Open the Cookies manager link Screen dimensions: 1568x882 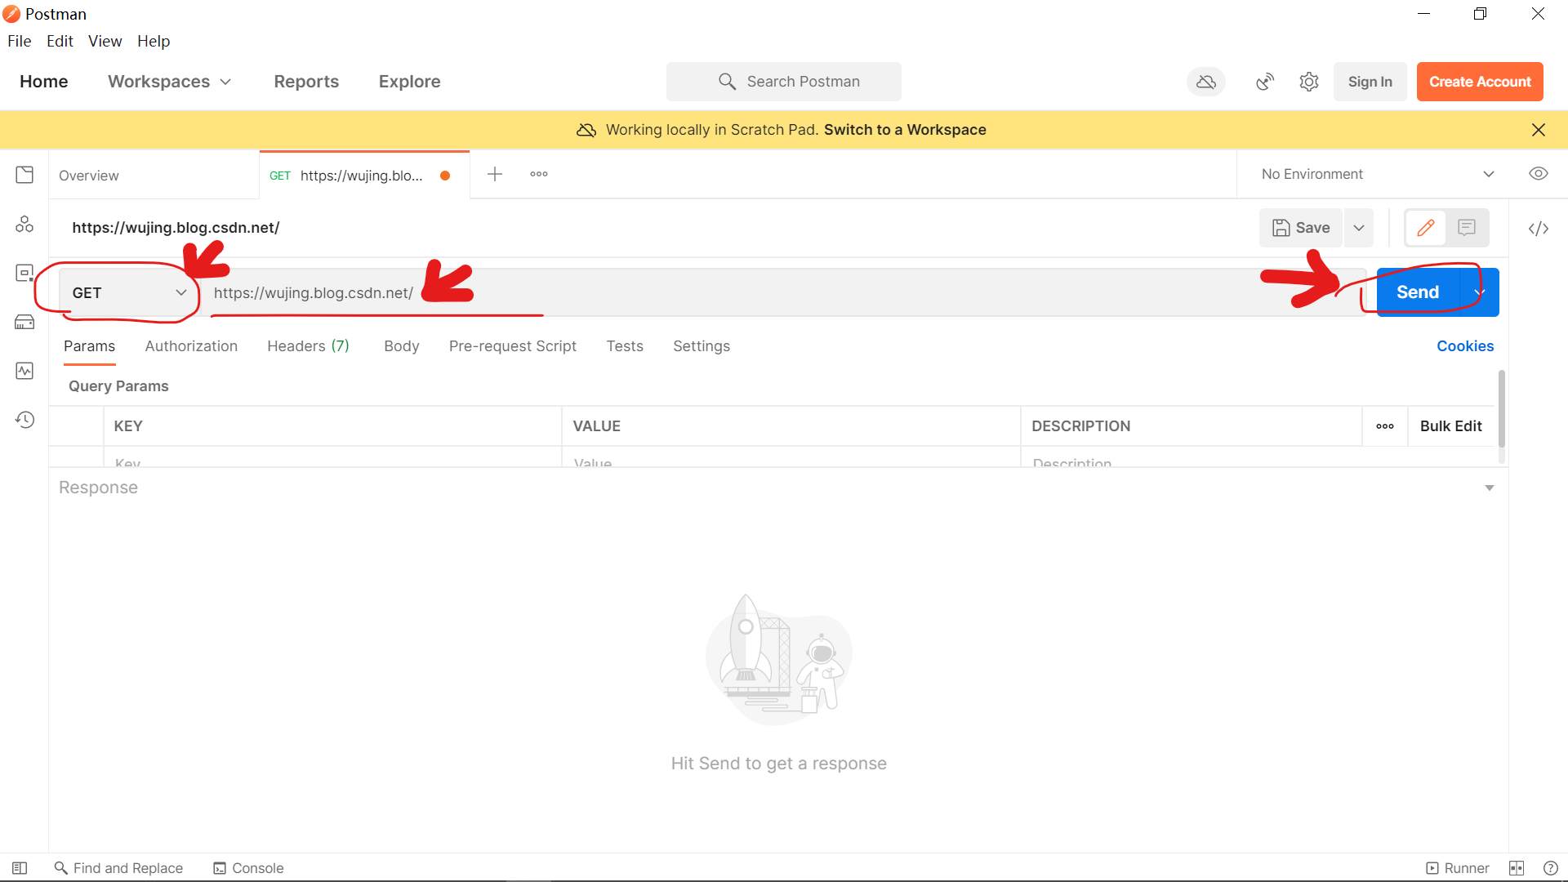[x=1464, y=346]
